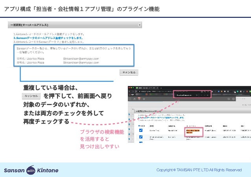
Task: Open kintone notifications icon
Action: pyautogui.click(x=139, y=99)
